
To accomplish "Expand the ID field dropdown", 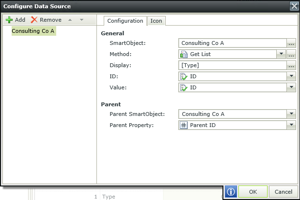I will click(291, 76).
